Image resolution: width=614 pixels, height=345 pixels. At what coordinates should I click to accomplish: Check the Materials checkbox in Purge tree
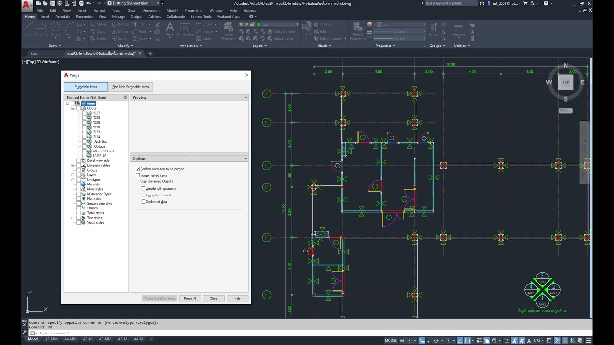(79, 184)
